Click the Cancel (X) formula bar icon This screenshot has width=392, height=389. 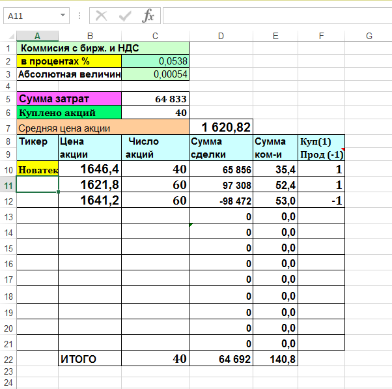point(101,16)
